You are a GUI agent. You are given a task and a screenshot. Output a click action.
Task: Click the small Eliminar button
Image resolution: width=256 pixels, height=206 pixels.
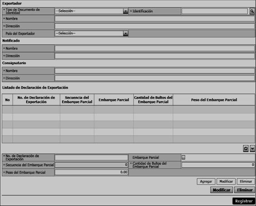coord(246,182)
